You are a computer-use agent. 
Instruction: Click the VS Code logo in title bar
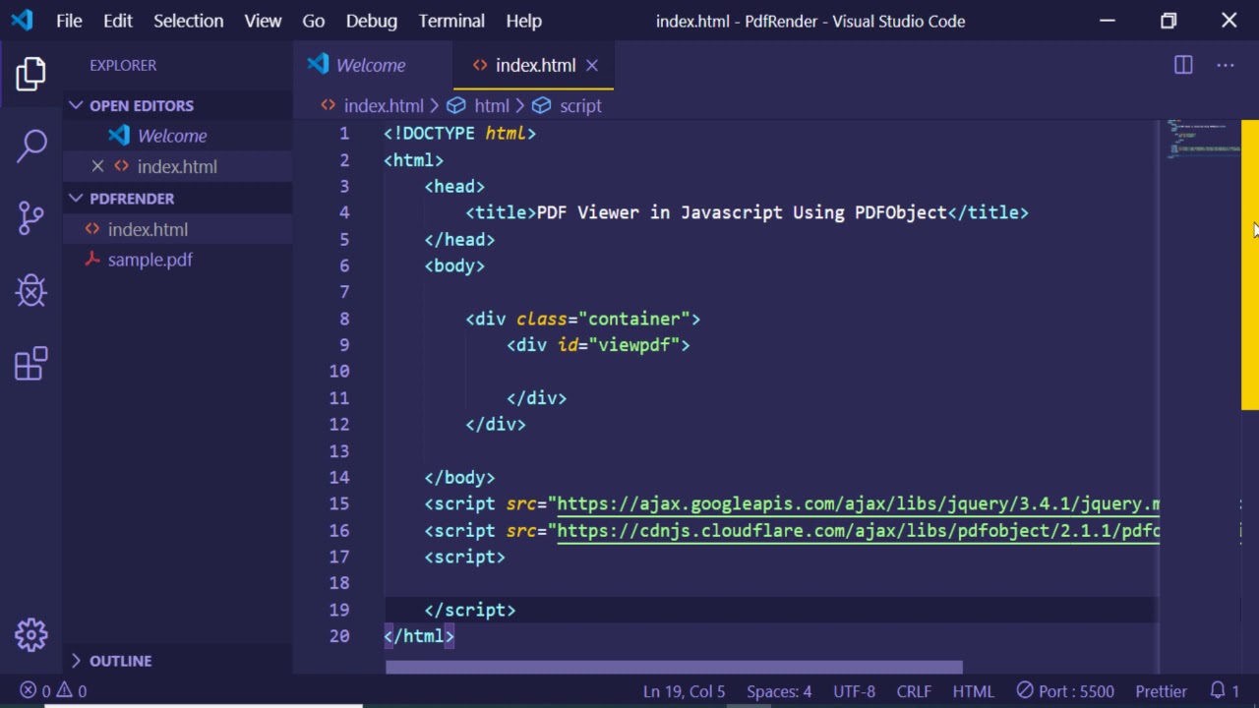(x=21, y=20)
